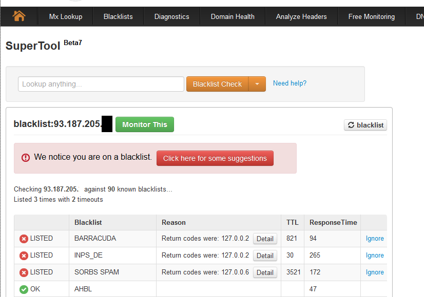Open Analyze Headers
424x297 pixels.
(x=301, y=16)
